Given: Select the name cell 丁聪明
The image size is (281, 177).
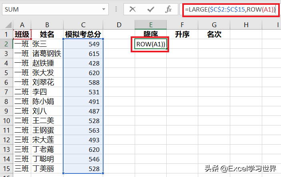Looking at the screenshot, I should click(x=47, y=159).
